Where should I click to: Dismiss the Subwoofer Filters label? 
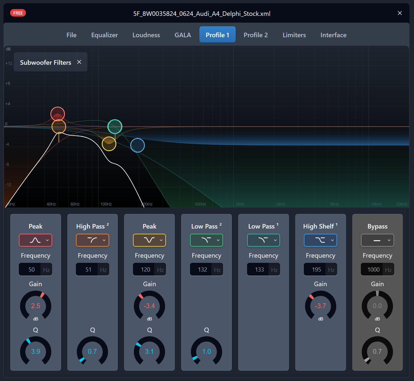(79, 62)
